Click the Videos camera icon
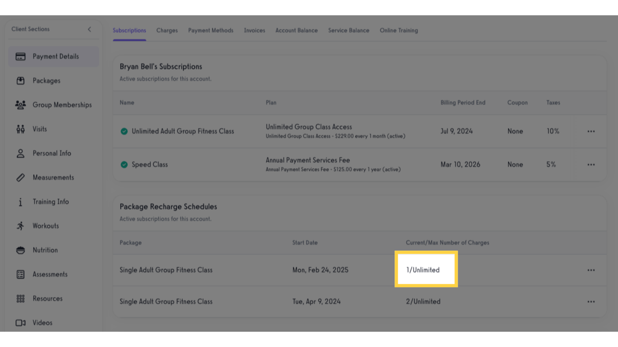 pyautogui.click(x=21, y=323)
